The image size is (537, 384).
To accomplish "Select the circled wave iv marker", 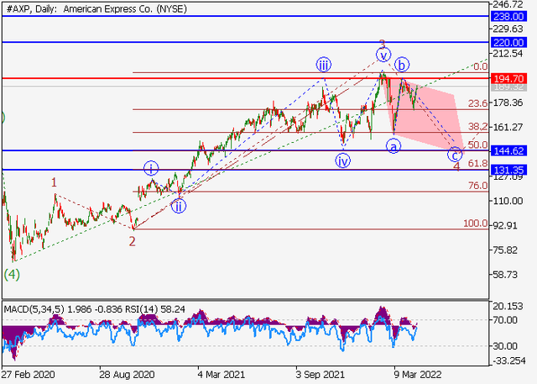I will [343, 160].
